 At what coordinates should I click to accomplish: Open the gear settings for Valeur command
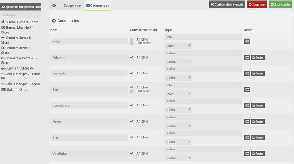tap(247, 41)
